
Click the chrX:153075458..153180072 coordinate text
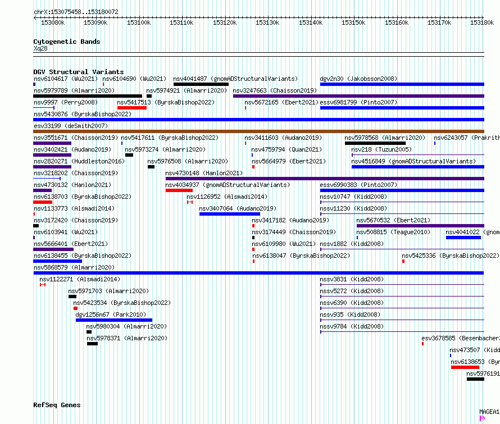[x=76, y=12]
